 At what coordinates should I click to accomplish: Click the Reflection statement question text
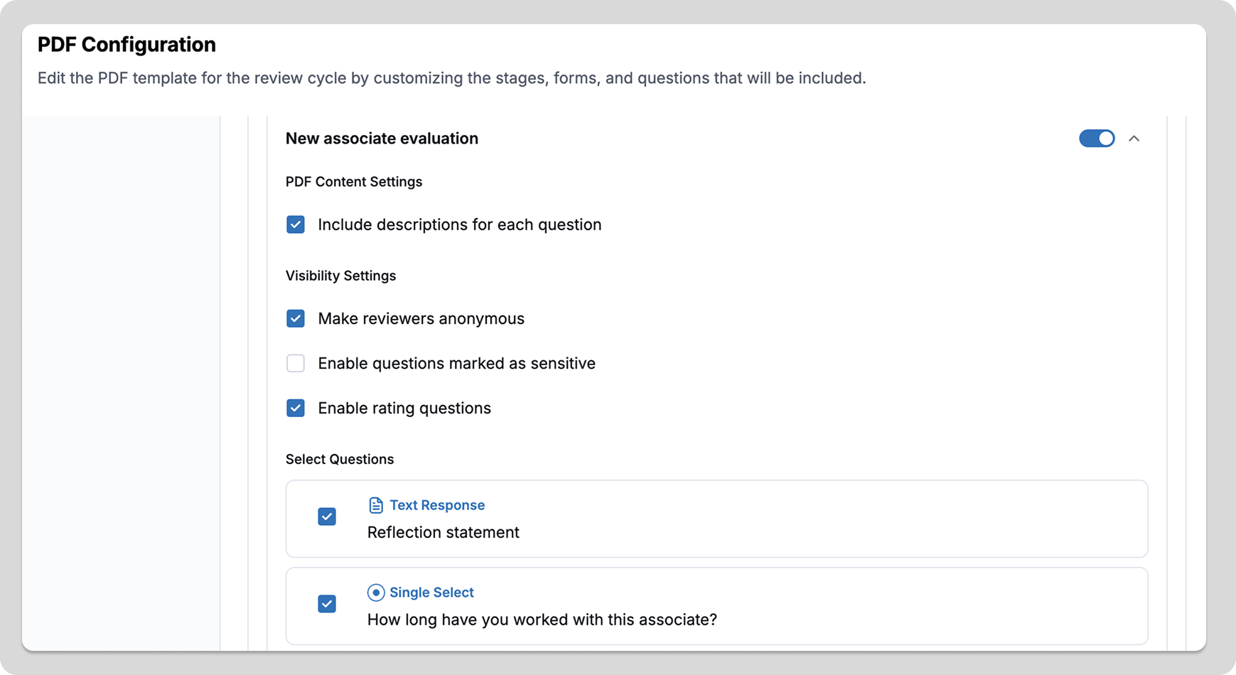click(444, 532)
